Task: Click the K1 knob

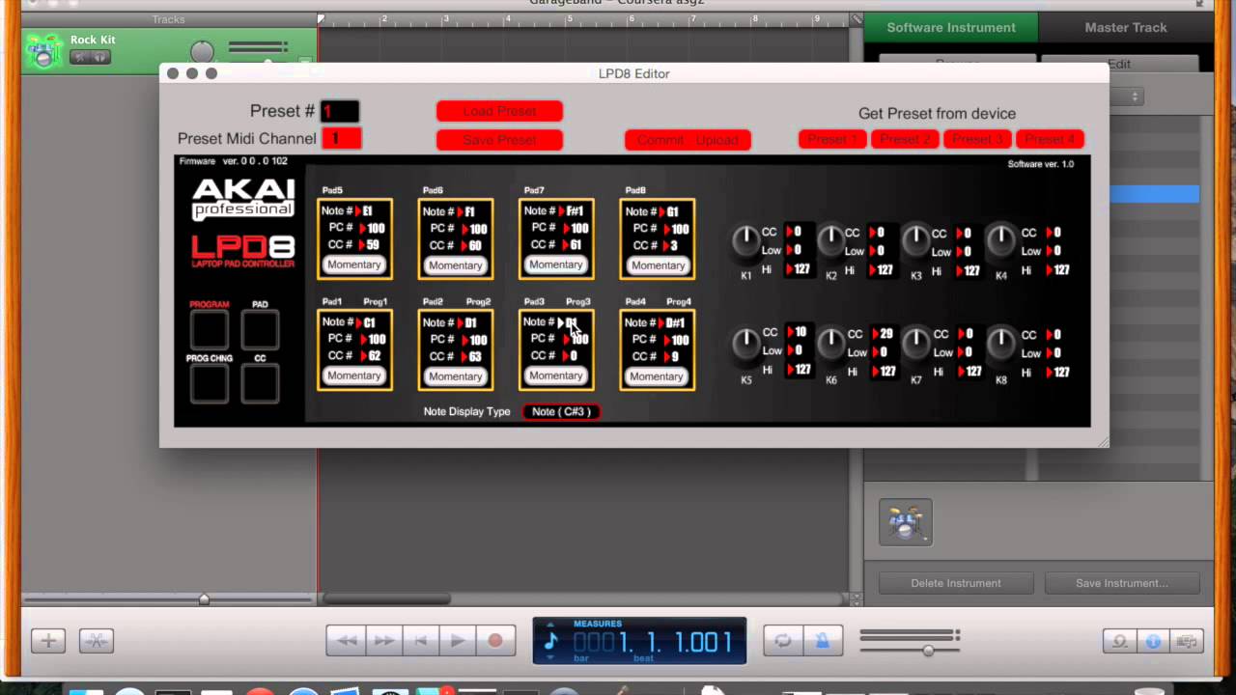Action: [745, 241]
